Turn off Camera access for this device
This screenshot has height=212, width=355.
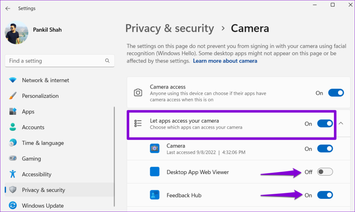336,93
